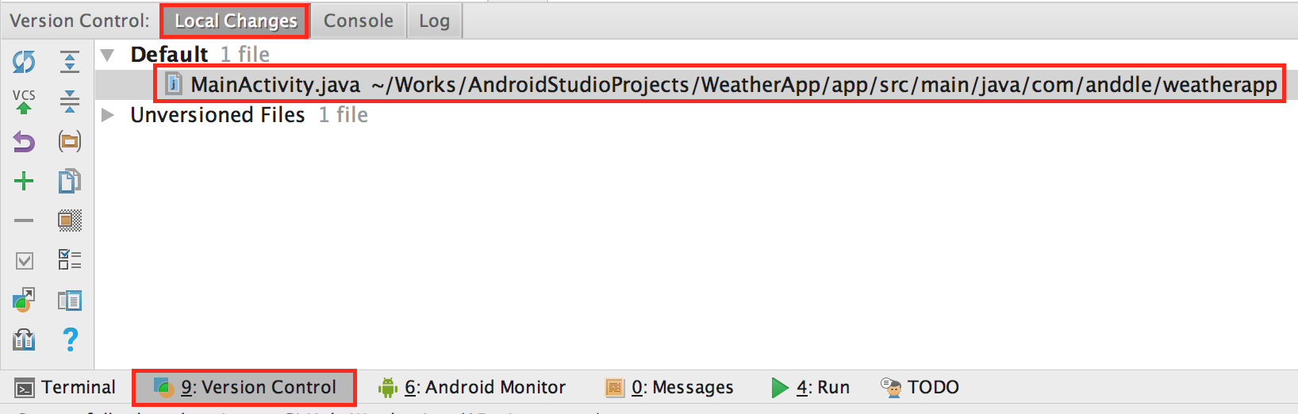Click the Shelve changes icon

pyautogui.click(x=24, y=339)
